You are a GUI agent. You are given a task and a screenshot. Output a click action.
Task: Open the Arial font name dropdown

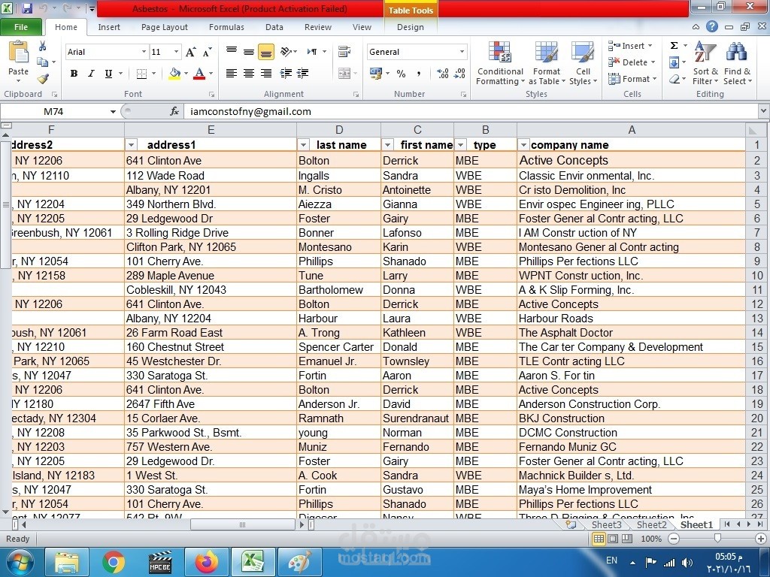[x=144, y=52]
